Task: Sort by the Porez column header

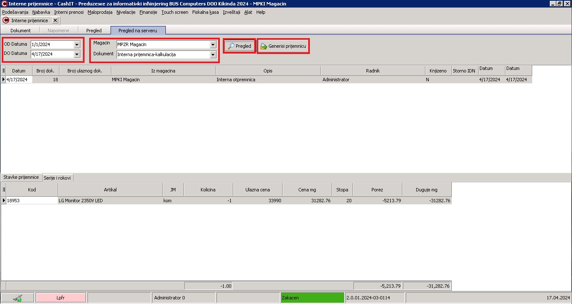Action: [x=377, y=190]
